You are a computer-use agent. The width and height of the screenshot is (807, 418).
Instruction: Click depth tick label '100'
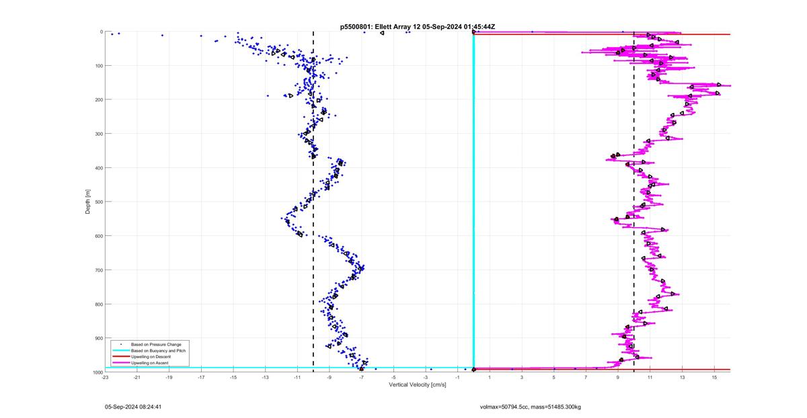(x=98, y=66)
